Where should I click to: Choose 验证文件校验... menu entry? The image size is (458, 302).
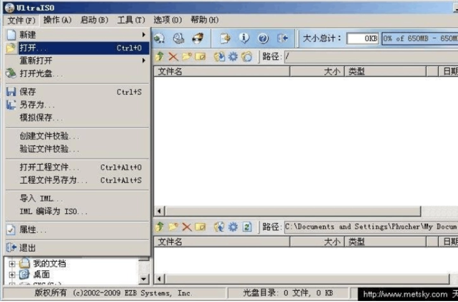[x=77, y=149]
